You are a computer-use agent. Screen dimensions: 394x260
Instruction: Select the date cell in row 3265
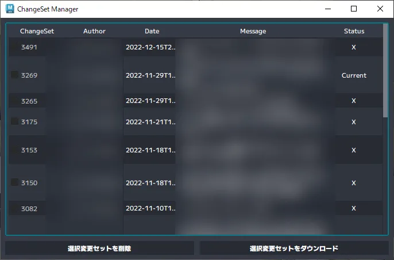(x=149, y=101)
